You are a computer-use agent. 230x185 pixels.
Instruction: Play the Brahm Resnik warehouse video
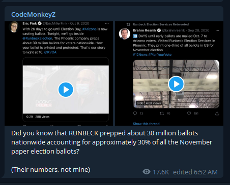tap(176, 84)
